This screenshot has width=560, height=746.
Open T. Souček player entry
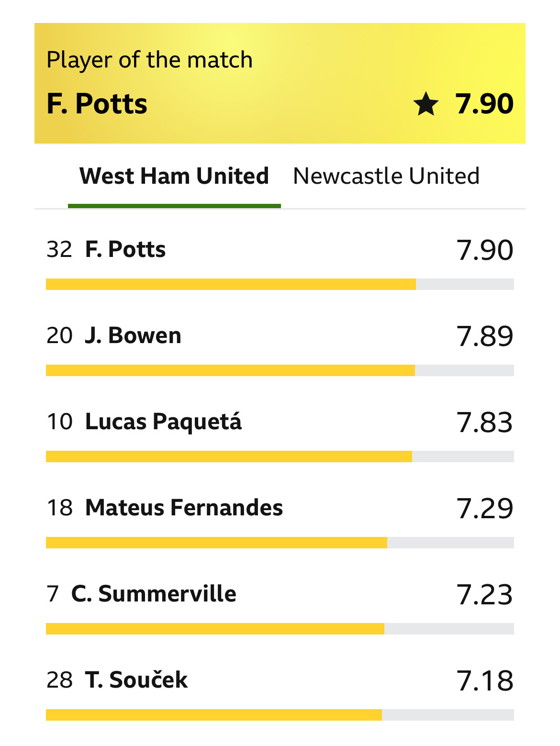point(136,680)
